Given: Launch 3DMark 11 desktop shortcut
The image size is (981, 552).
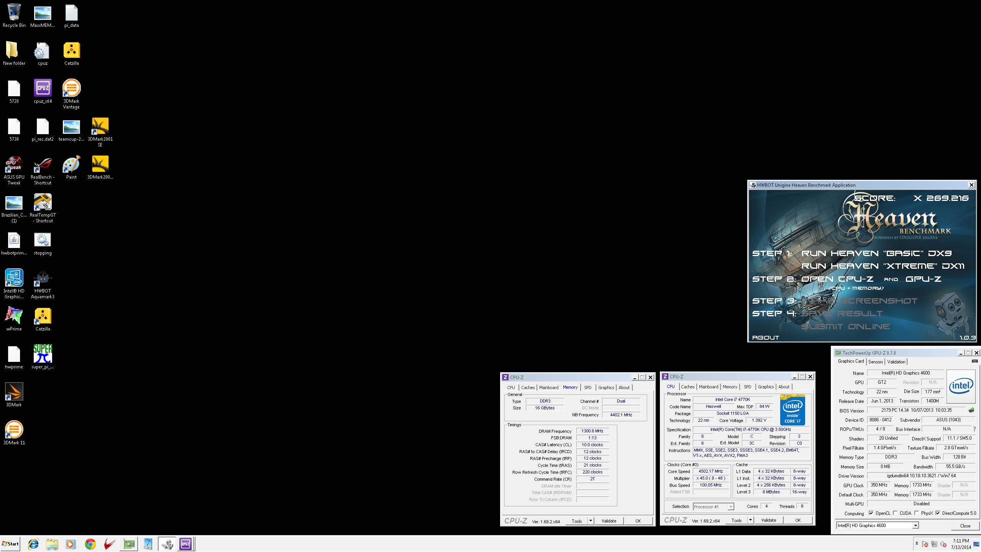Looking at the screenshot, I should [14, 433].
